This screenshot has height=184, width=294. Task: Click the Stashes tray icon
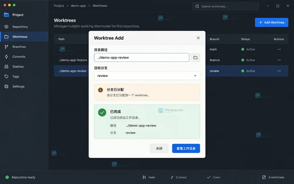click(6, 66)
